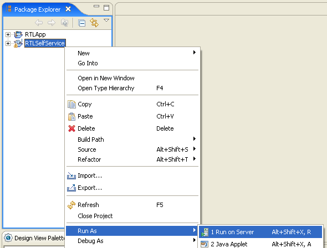Screen dimensions: 327x248
Task: Click the Refresh arrows icon
Action: [x=71, y=205]
